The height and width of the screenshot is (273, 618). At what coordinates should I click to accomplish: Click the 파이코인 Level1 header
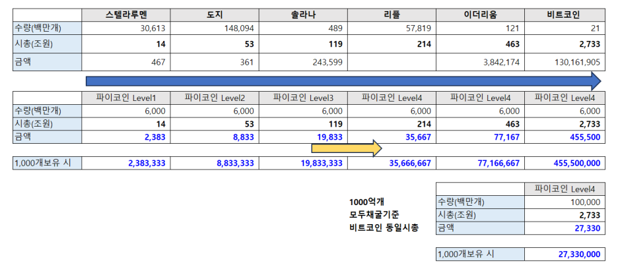click(x=126, y=98)
